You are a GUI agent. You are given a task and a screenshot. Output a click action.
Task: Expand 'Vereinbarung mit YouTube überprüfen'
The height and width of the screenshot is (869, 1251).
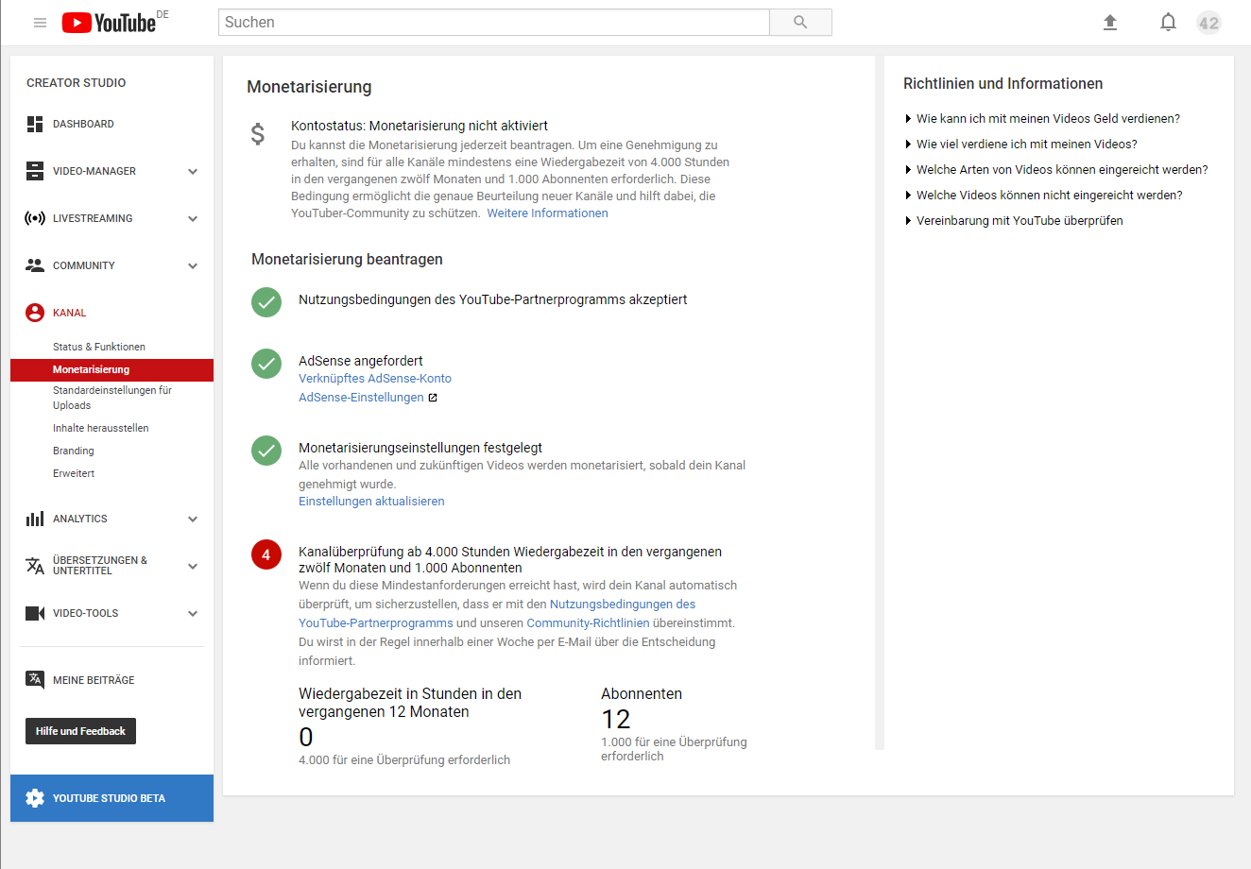pos(1019,221)
